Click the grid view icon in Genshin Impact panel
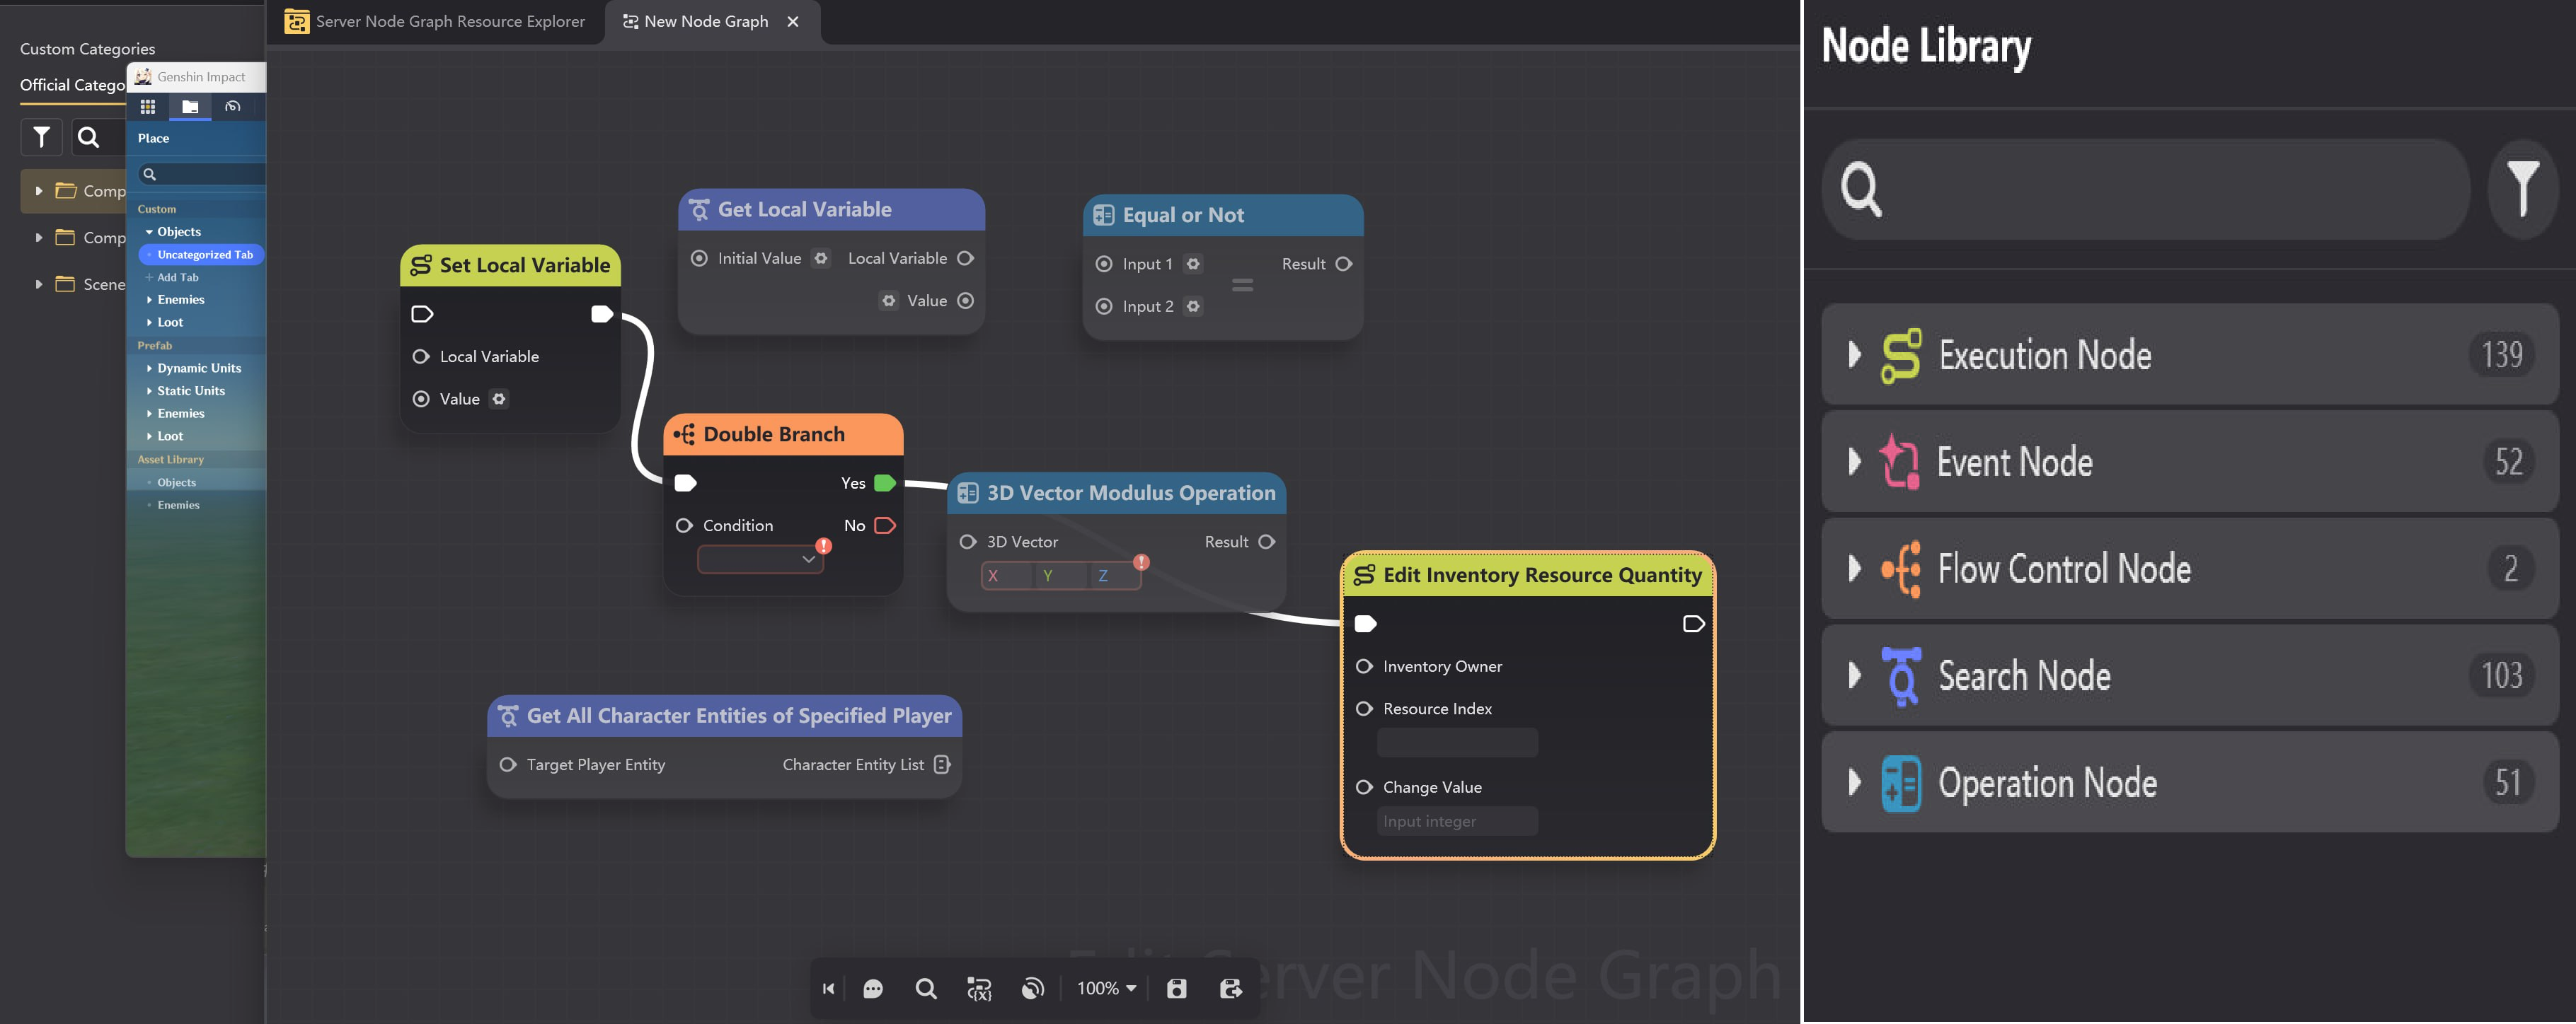Image resolution: width=2576 pixels, height=1024 pixels. pyautogui.click(x=148, y=106)
